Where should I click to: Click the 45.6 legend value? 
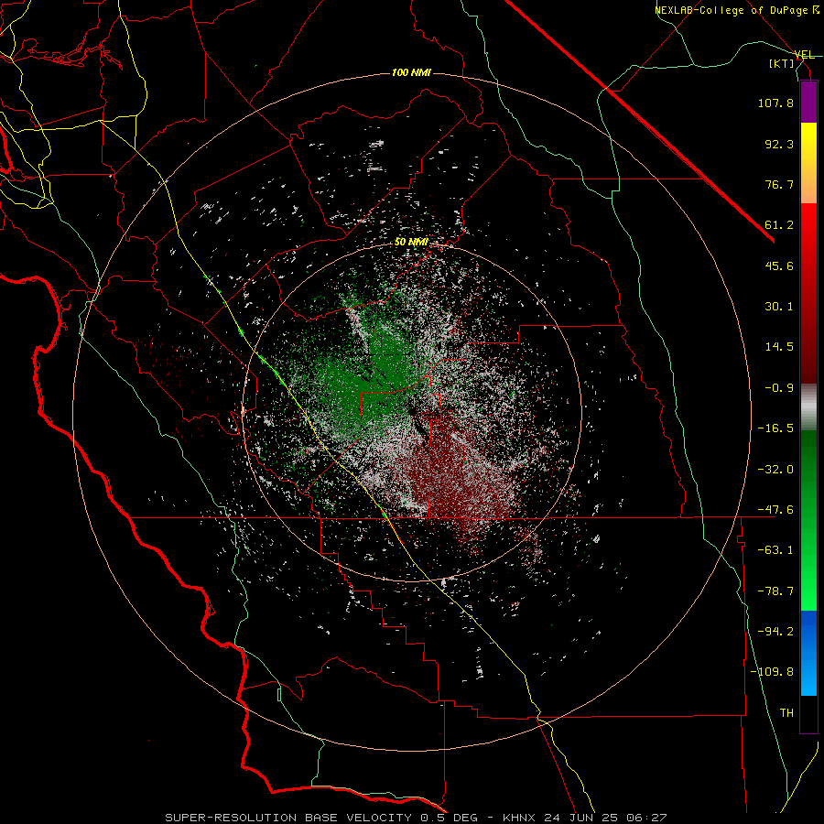(779, 266)
